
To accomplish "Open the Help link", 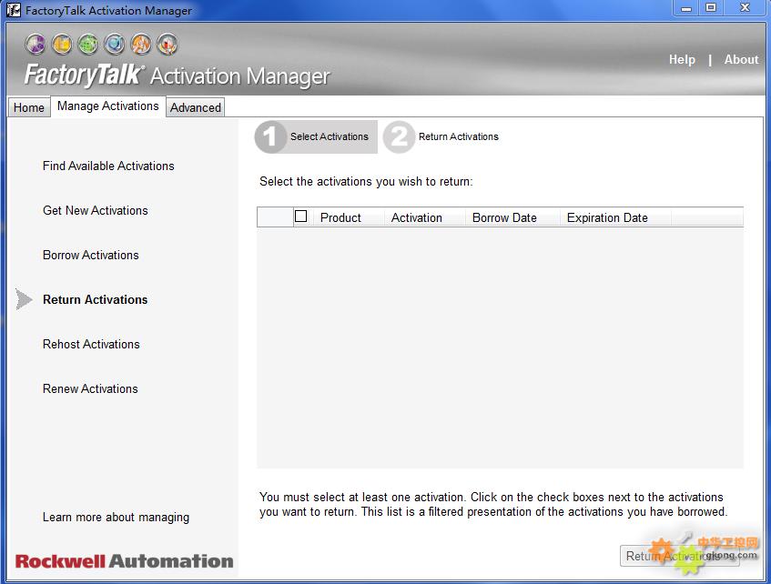I will coord(682,59).
